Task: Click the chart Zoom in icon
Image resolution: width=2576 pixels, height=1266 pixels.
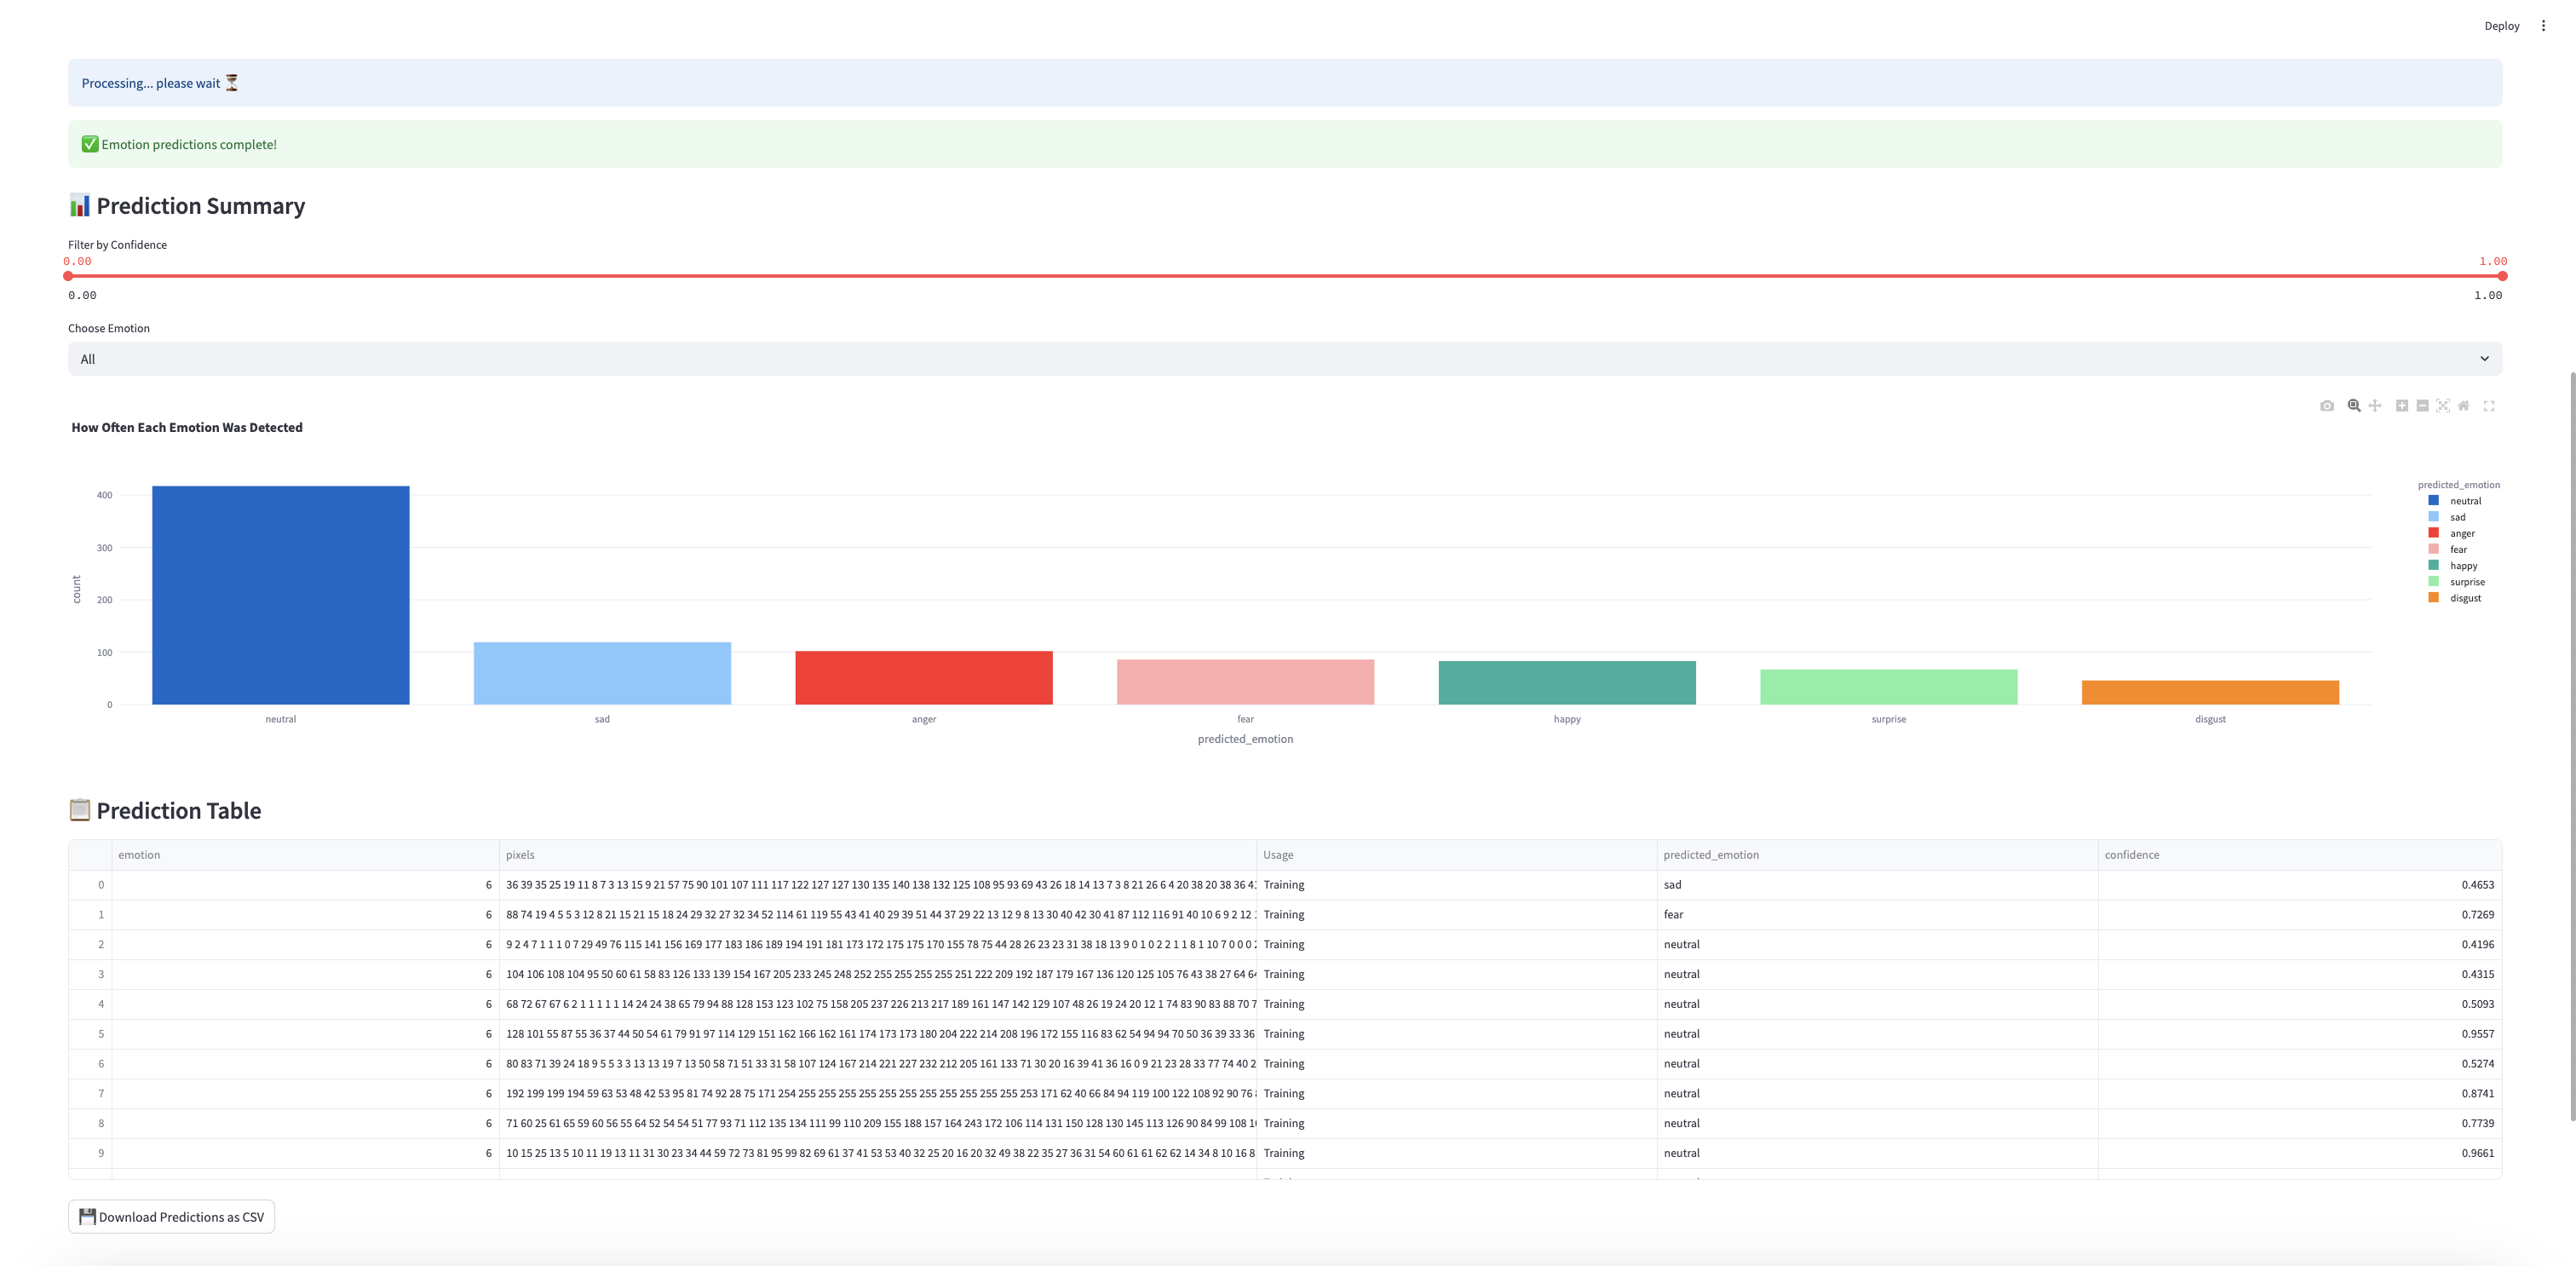Action: point(2401,406)
